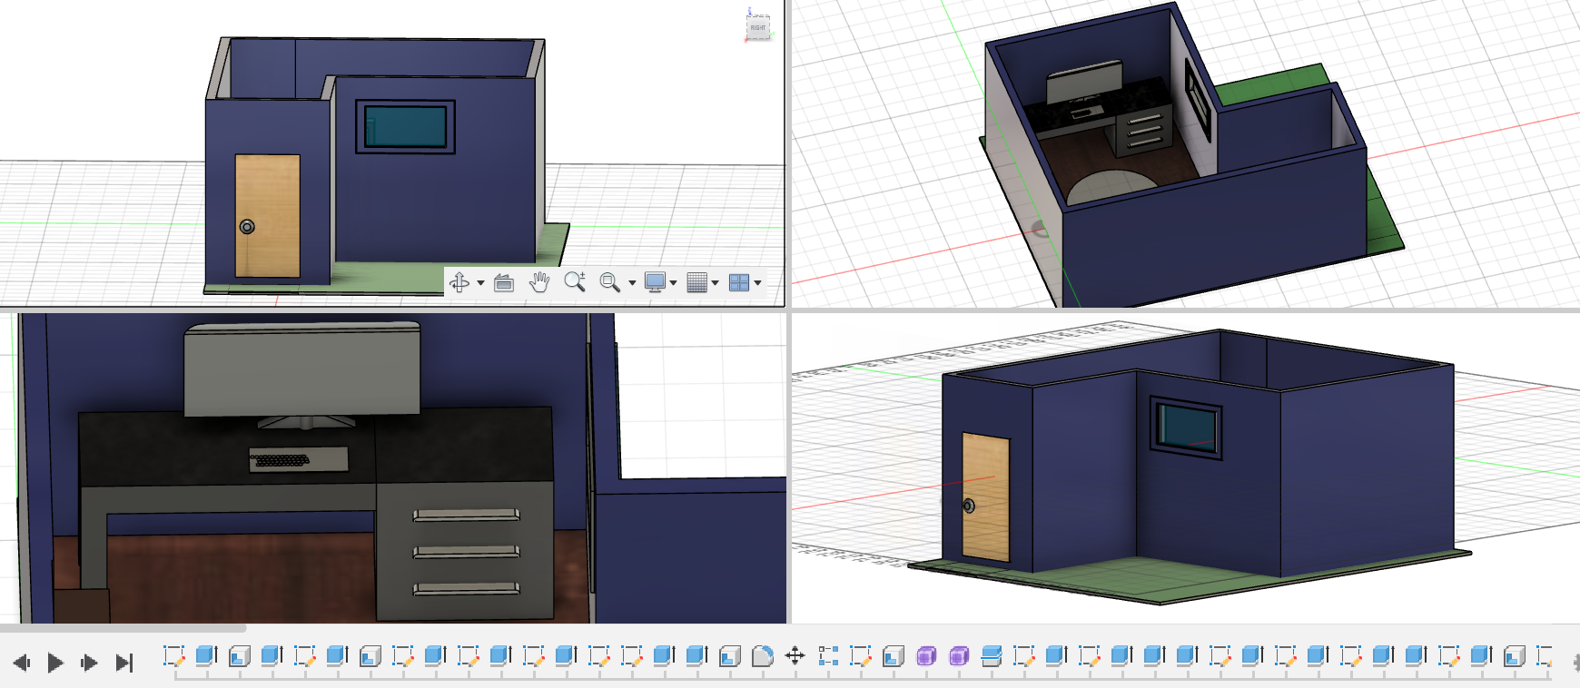The height and width of the screenshot is (688, 1580).
Task: Select the window in the bottom-right viewport
Action: coord(1187,427)
